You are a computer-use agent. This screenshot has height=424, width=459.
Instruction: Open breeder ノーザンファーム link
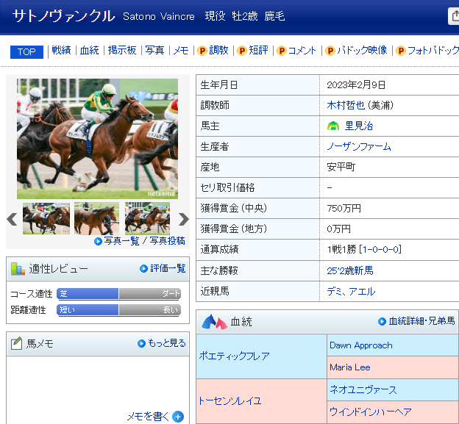click(x=359, y=146)
